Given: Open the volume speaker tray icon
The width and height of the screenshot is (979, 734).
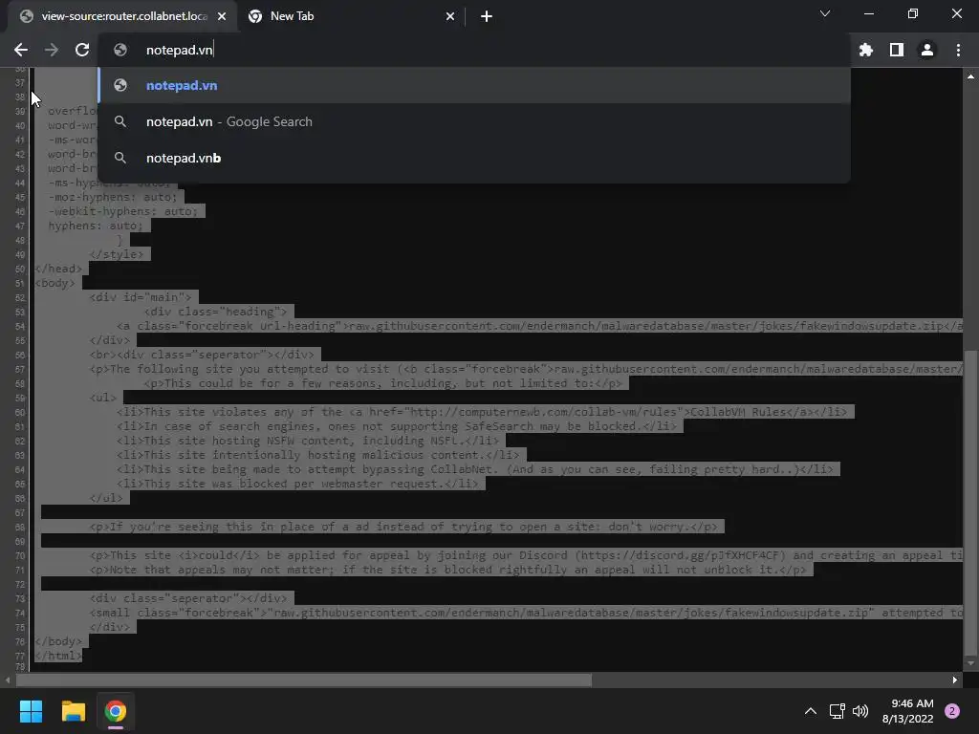Looking at the screenshot, I should click(x=860, y=711).
